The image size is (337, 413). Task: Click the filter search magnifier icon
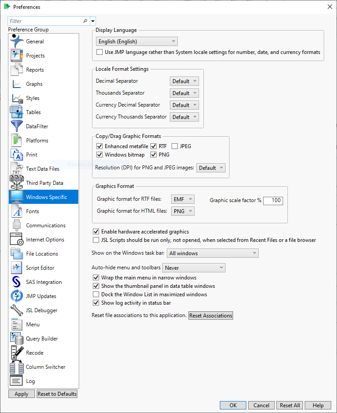[x=85, y=21]
